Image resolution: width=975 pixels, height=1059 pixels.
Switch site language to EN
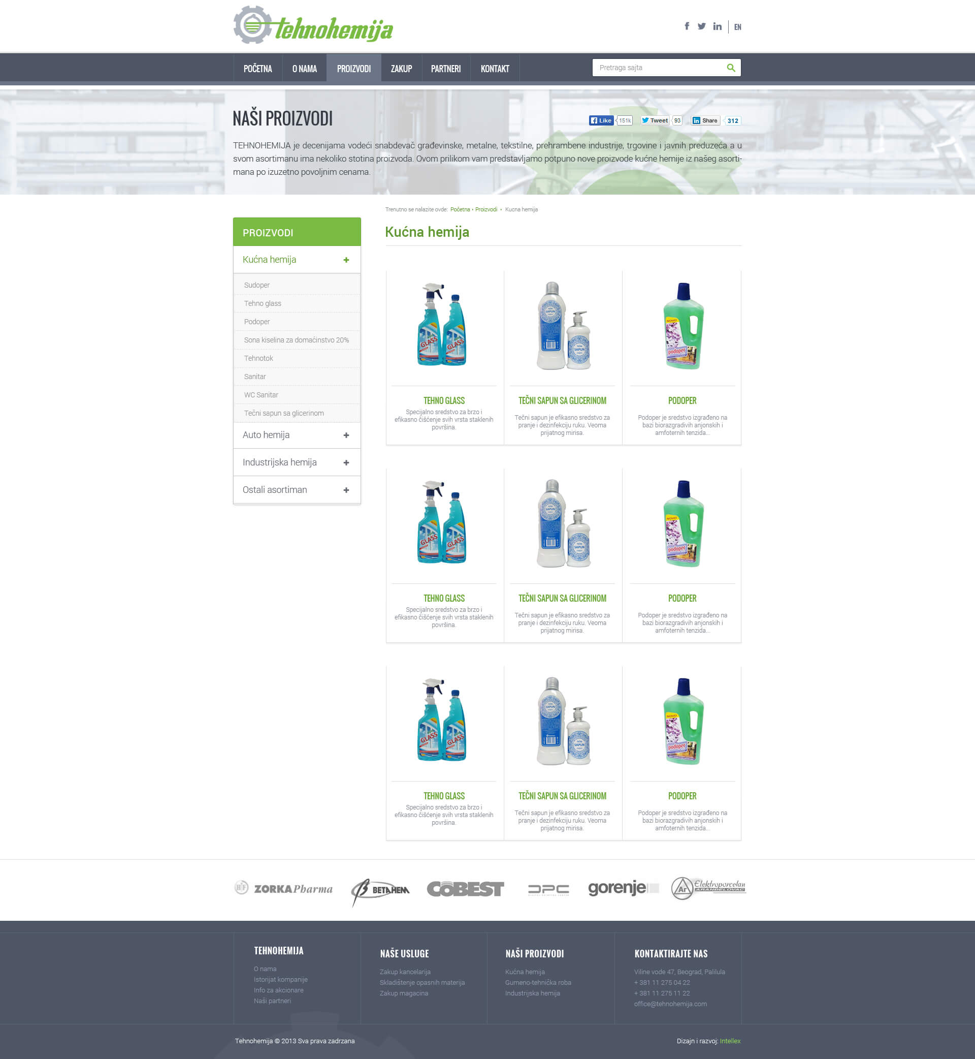point(737,27)
